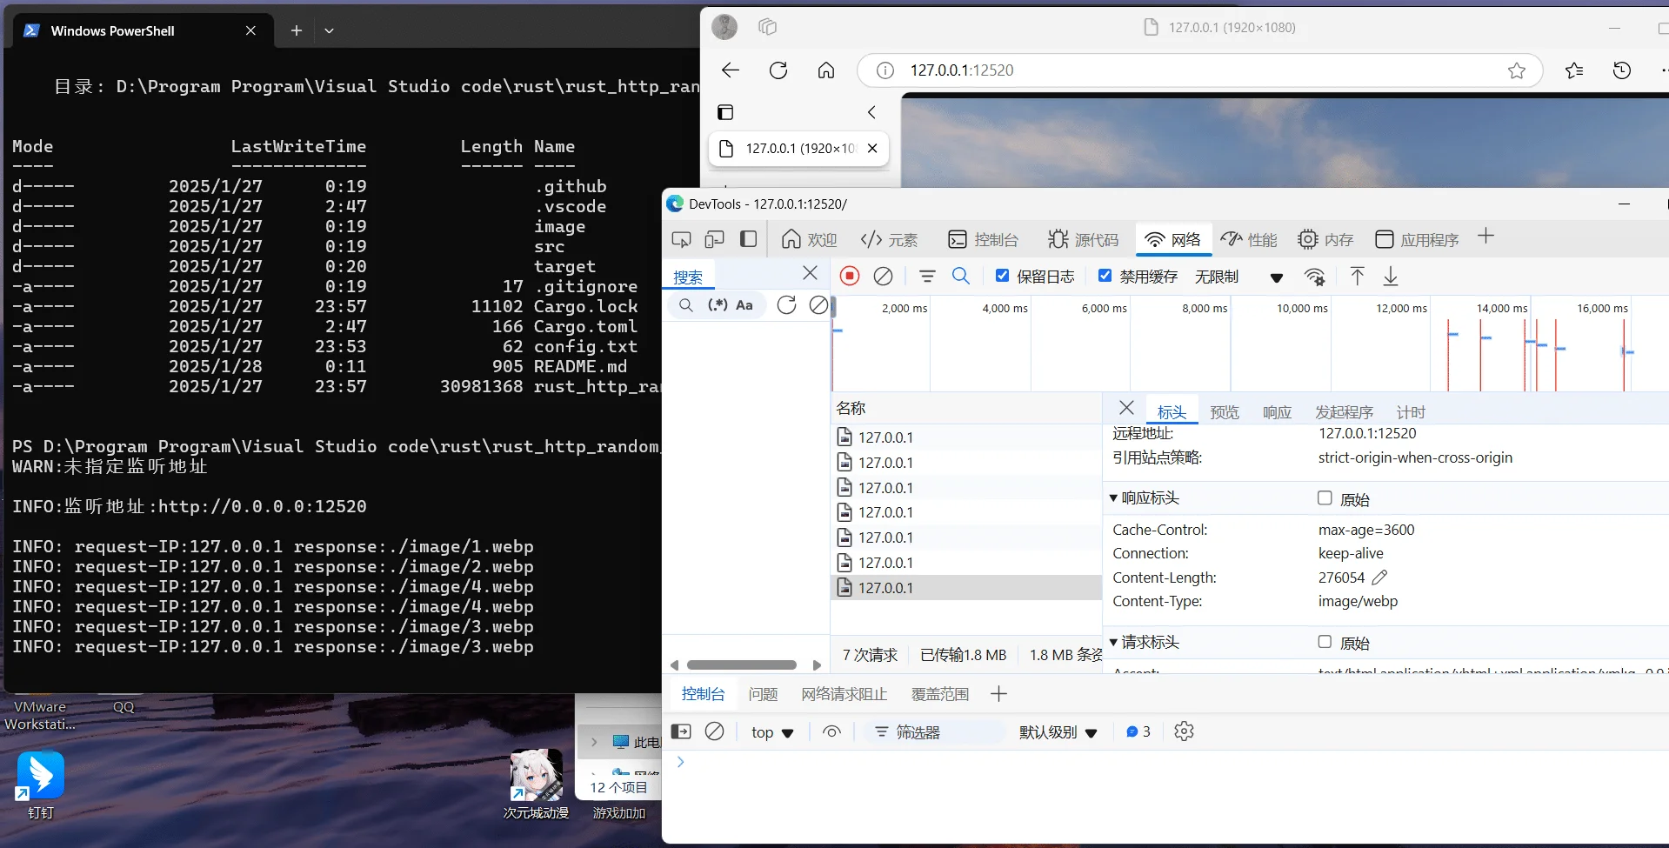Click the network search magnifier icon
The height and width of the screenshot is (848, 1669).
point(961,277)
